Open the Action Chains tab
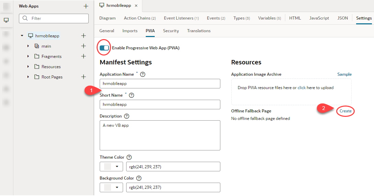374x196 pixels. tap(140, 18)
